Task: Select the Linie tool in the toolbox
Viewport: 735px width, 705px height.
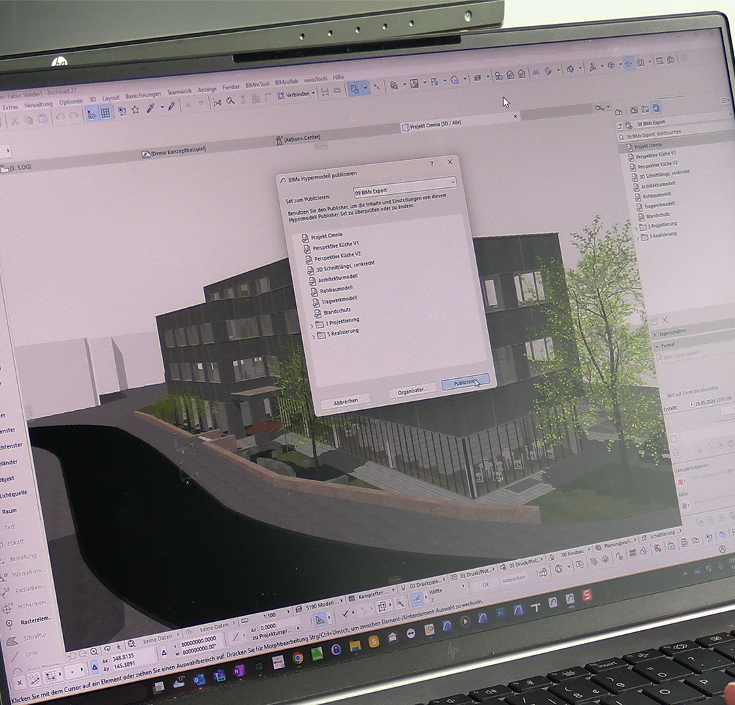Action: point(26,655)
